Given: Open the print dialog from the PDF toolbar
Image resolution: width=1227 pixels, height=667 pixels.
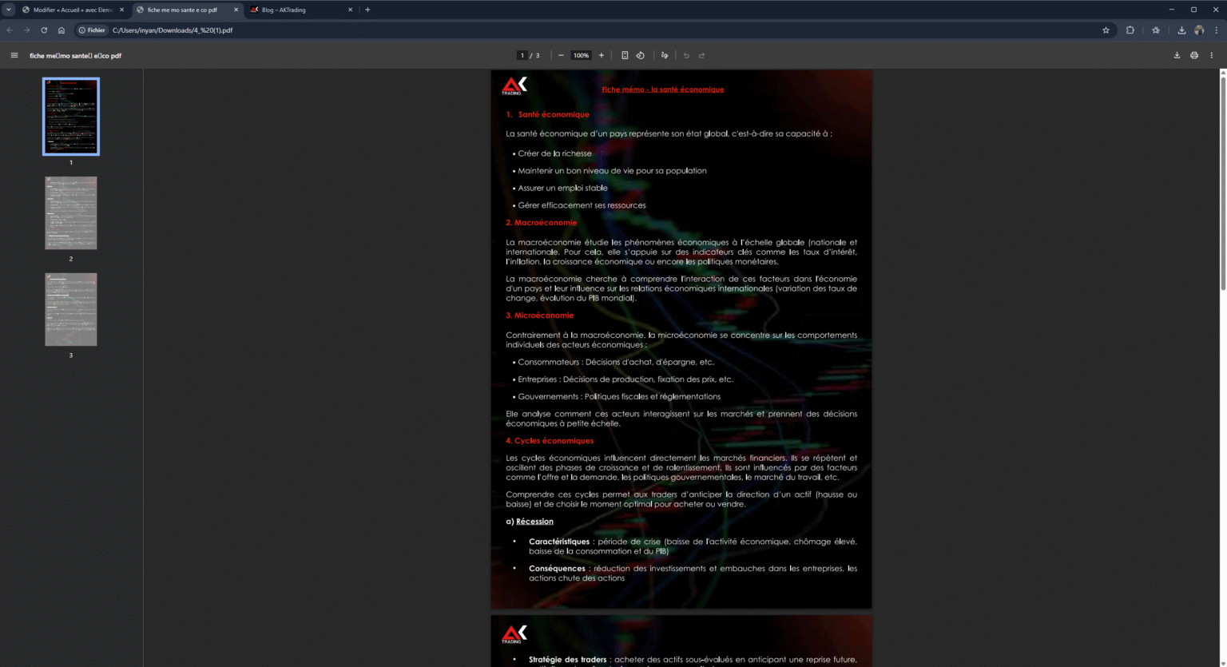Looking at the screenshot, I should [x=1193, y=55].
